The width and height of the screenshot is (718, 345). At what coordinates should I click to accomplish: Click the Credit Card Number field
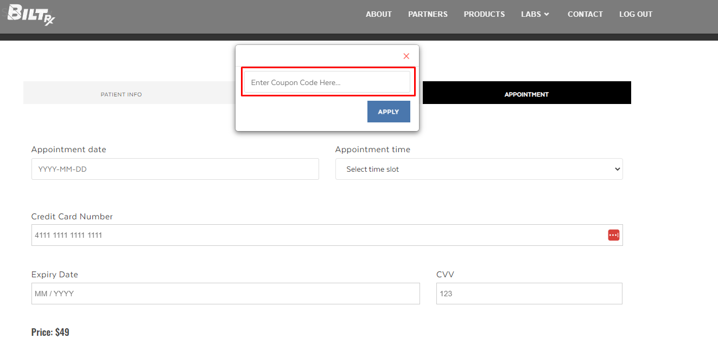click(327, 235)
